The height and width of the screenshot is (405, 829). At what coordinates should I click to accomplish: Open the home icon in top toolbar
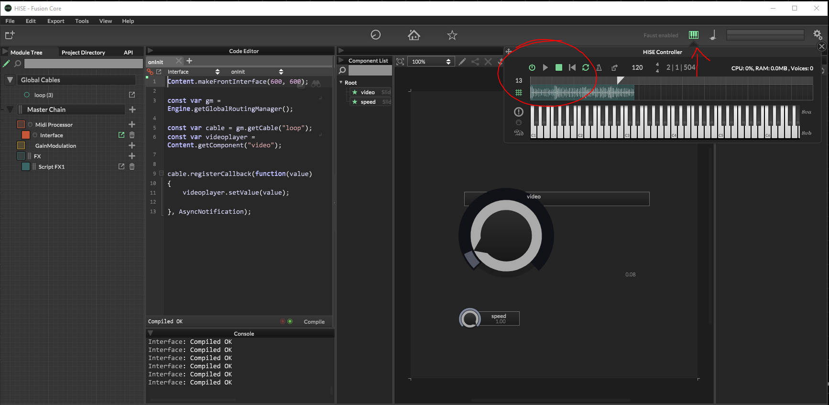coord(414,35)
